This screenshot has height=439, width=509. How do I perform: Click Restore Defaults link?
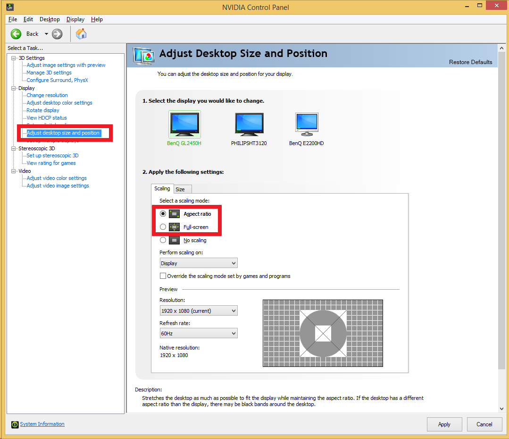click(470, 62)
